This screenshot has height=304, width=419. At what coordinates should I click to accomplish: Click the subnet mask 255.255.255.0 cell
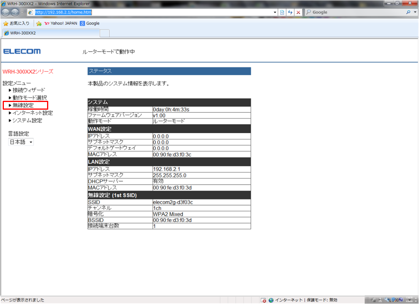201,175
